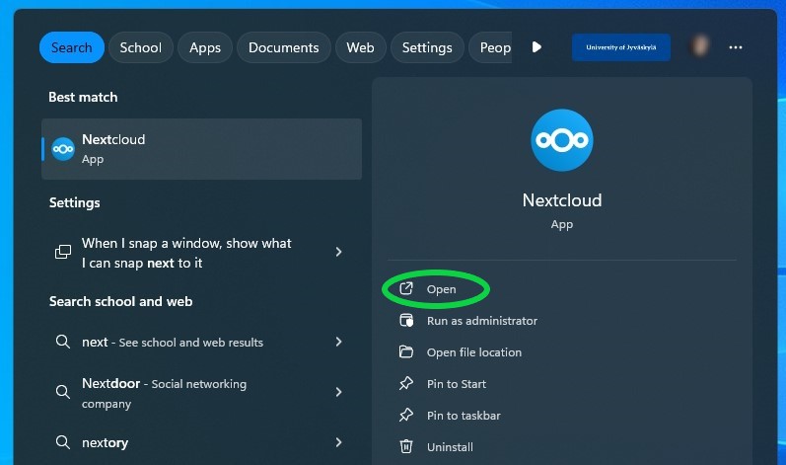Screen dimensions: 786x465
Task: Click the Nextcloud icon in Best match result
Action: [63, 149]
